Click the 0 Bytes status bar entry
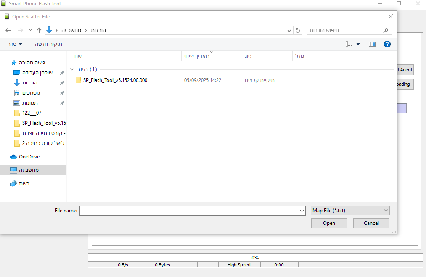426x277 pixels. point(151,265)
